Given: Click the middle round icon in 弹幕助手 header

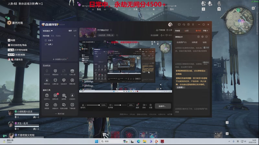Looking at the screenshot, I should point(202,37).
